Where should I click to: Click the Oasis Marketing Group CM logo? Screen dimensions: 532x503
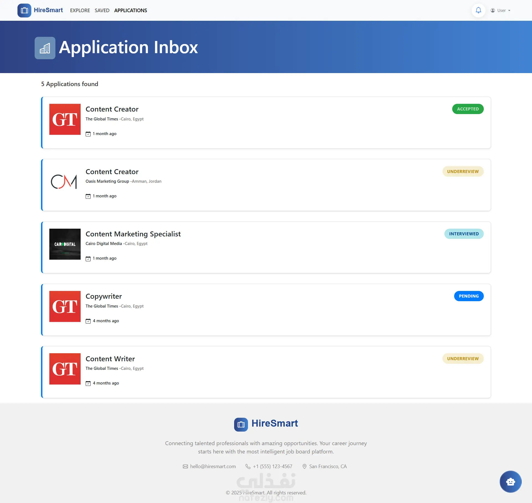click(65, 182)
